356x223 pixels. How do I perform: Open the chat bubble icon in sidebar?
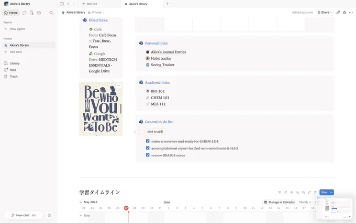(x=24, y=13)
